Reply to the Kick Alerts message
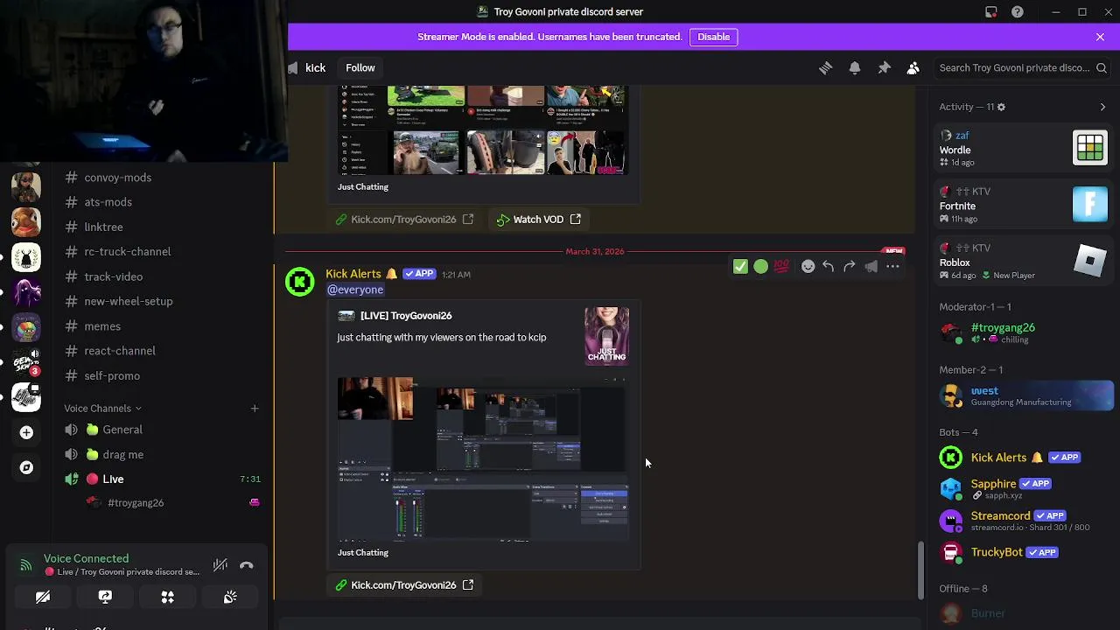The image size is (1120, 630). point(829,267)
